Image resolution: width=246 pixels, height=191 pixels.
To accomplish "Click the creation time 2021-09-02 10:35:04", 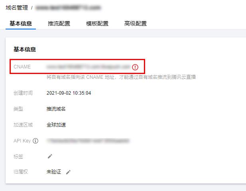I will coord(69,93).
